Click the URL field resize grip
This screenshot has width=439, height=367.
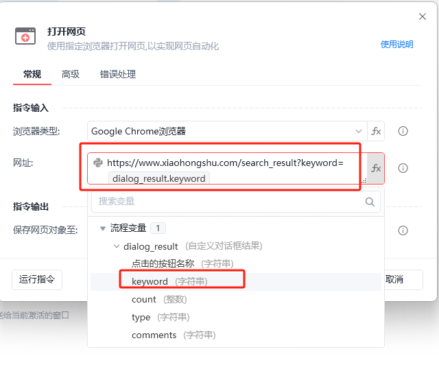coord(364,181)
